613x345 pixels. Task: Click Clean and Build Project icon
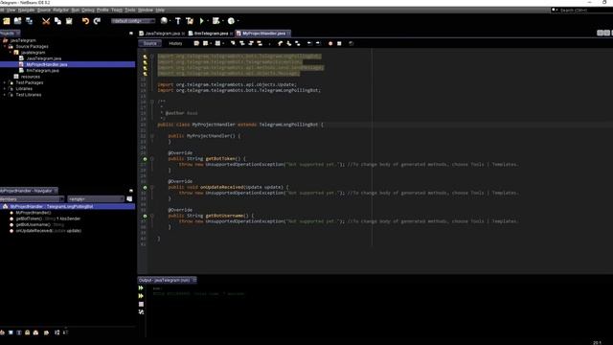pyautogui.click(x=190, y=21)
